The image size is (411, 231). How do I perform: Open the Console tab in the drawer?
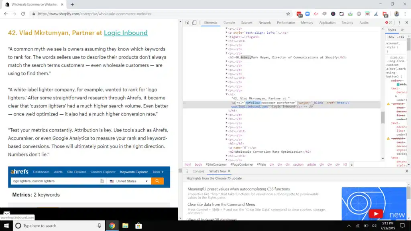tap(198, 171)
